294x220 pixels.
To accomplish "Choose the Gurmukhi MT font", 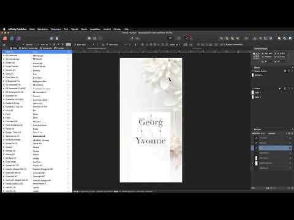I will [37, 177].
